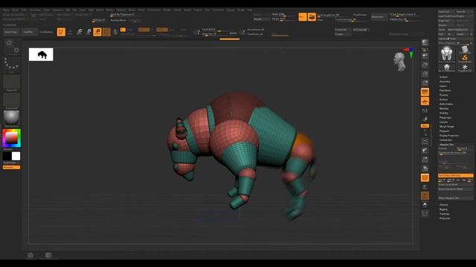Click the Frame icon on right shelf

coord(425,141)
